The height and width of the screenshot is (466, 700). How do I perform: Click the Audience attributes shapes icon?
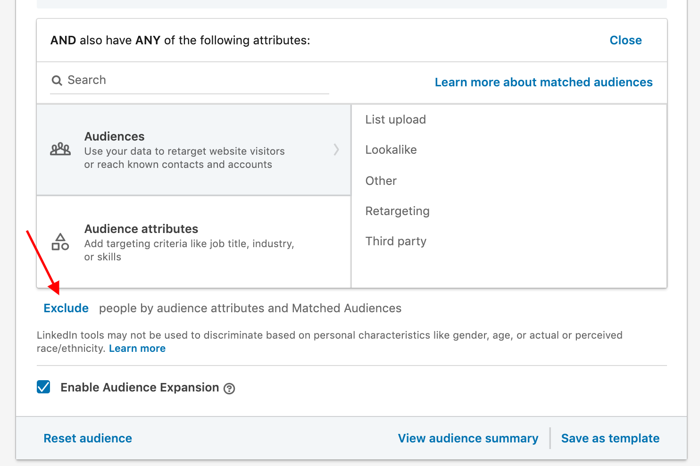click(x=60, y=242)
